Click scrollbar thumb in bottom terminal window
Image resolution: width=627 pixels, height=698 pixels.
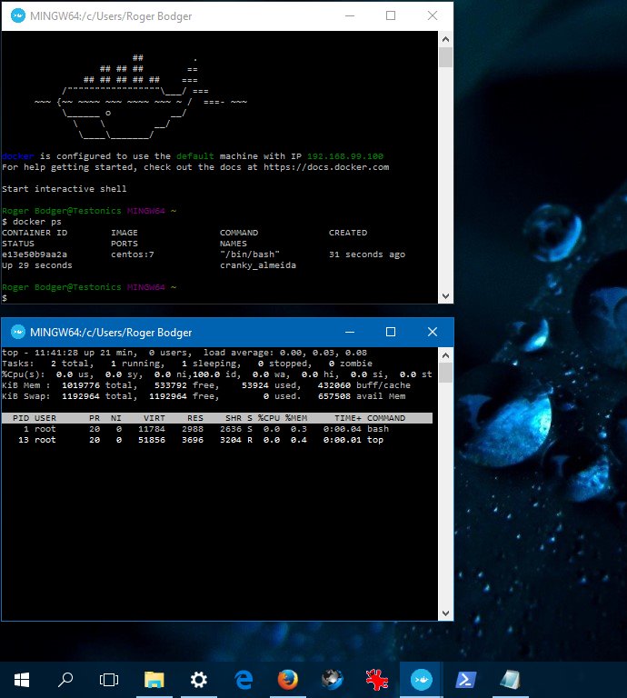coord(445,373)
